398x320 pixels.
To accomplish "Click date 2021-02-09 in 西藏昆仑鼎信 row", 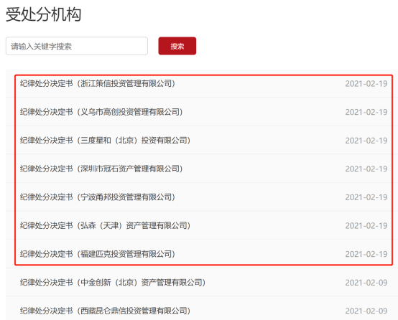I will click(366, 311).
